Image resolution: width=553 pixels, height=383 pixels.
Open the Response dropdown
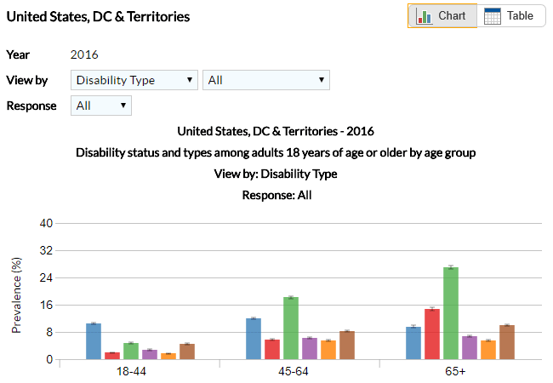tap(101, 106)
